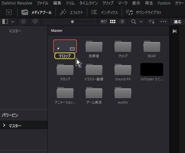185x153 pixels.
Task: Click the イラスト・画像 name label
Action: 94,79
